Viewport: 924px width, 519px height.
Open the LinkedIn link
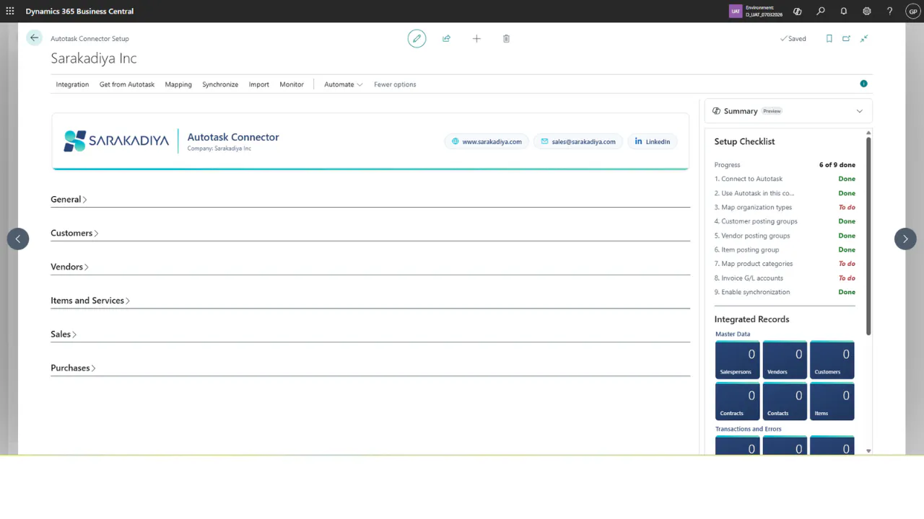[653, 142]
